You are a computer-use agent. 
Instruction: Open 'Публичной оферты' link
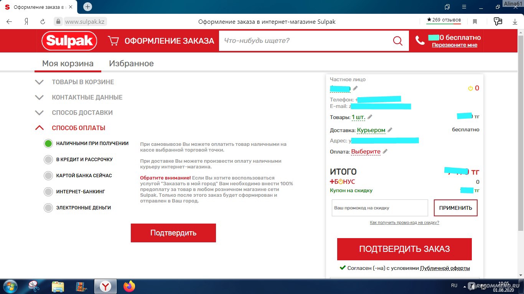tap(445, 268)
